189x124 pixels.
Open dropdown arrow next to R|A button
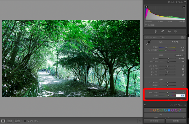click(x=13, y=121)
